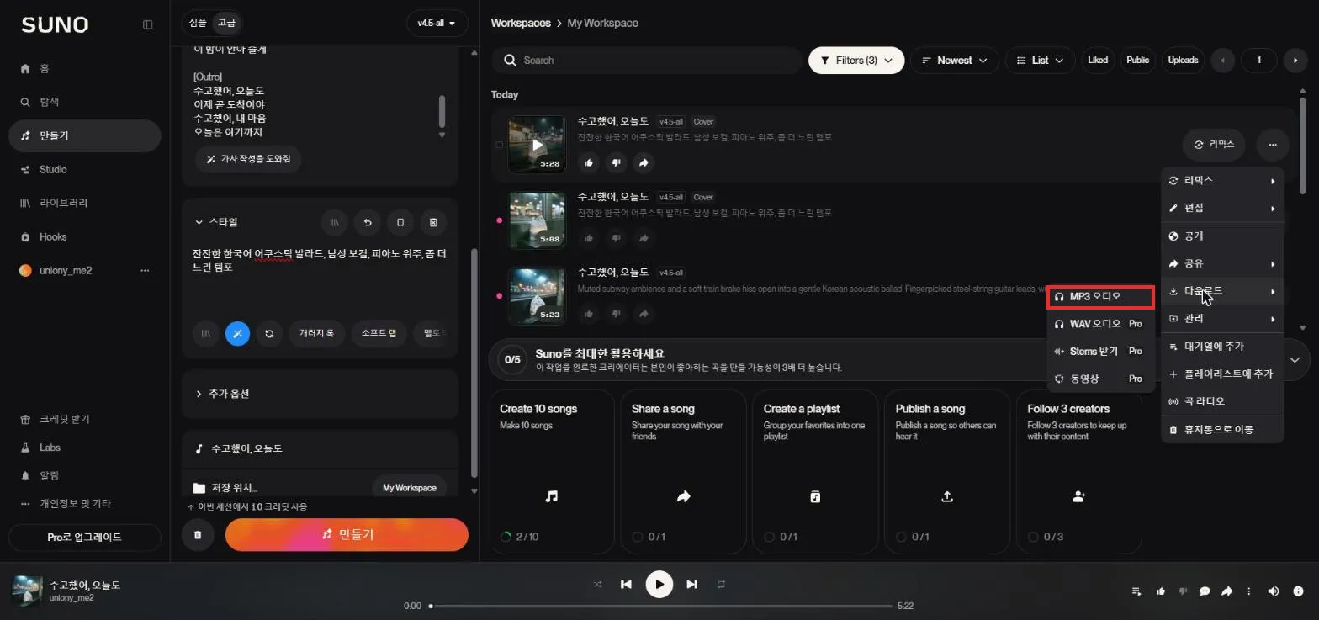Screen dimensions: 1319x620
Task: Choose MP3 오디오 from download submenu
Action: [x=1100, y=297]
